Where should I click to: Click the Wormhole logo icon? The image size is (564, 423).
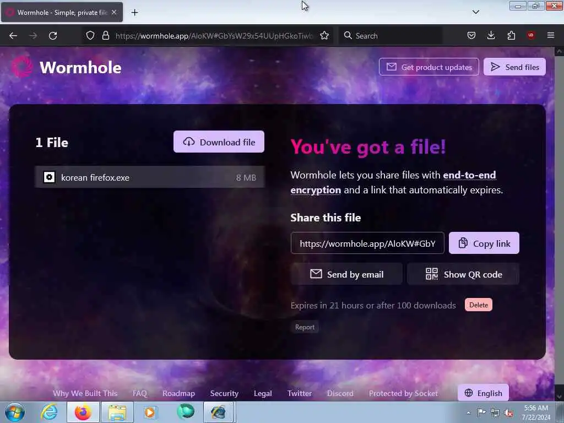click(22, 67)
